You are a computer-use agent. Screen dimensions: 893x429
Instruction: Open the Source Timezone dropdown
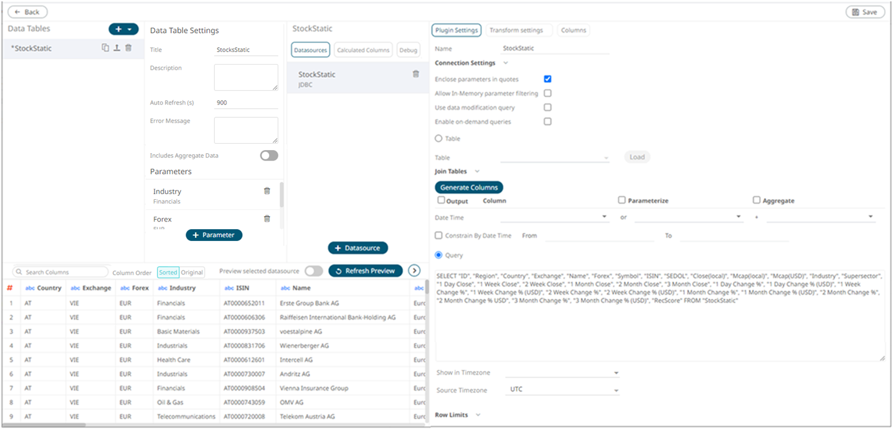tap(564, 390)
